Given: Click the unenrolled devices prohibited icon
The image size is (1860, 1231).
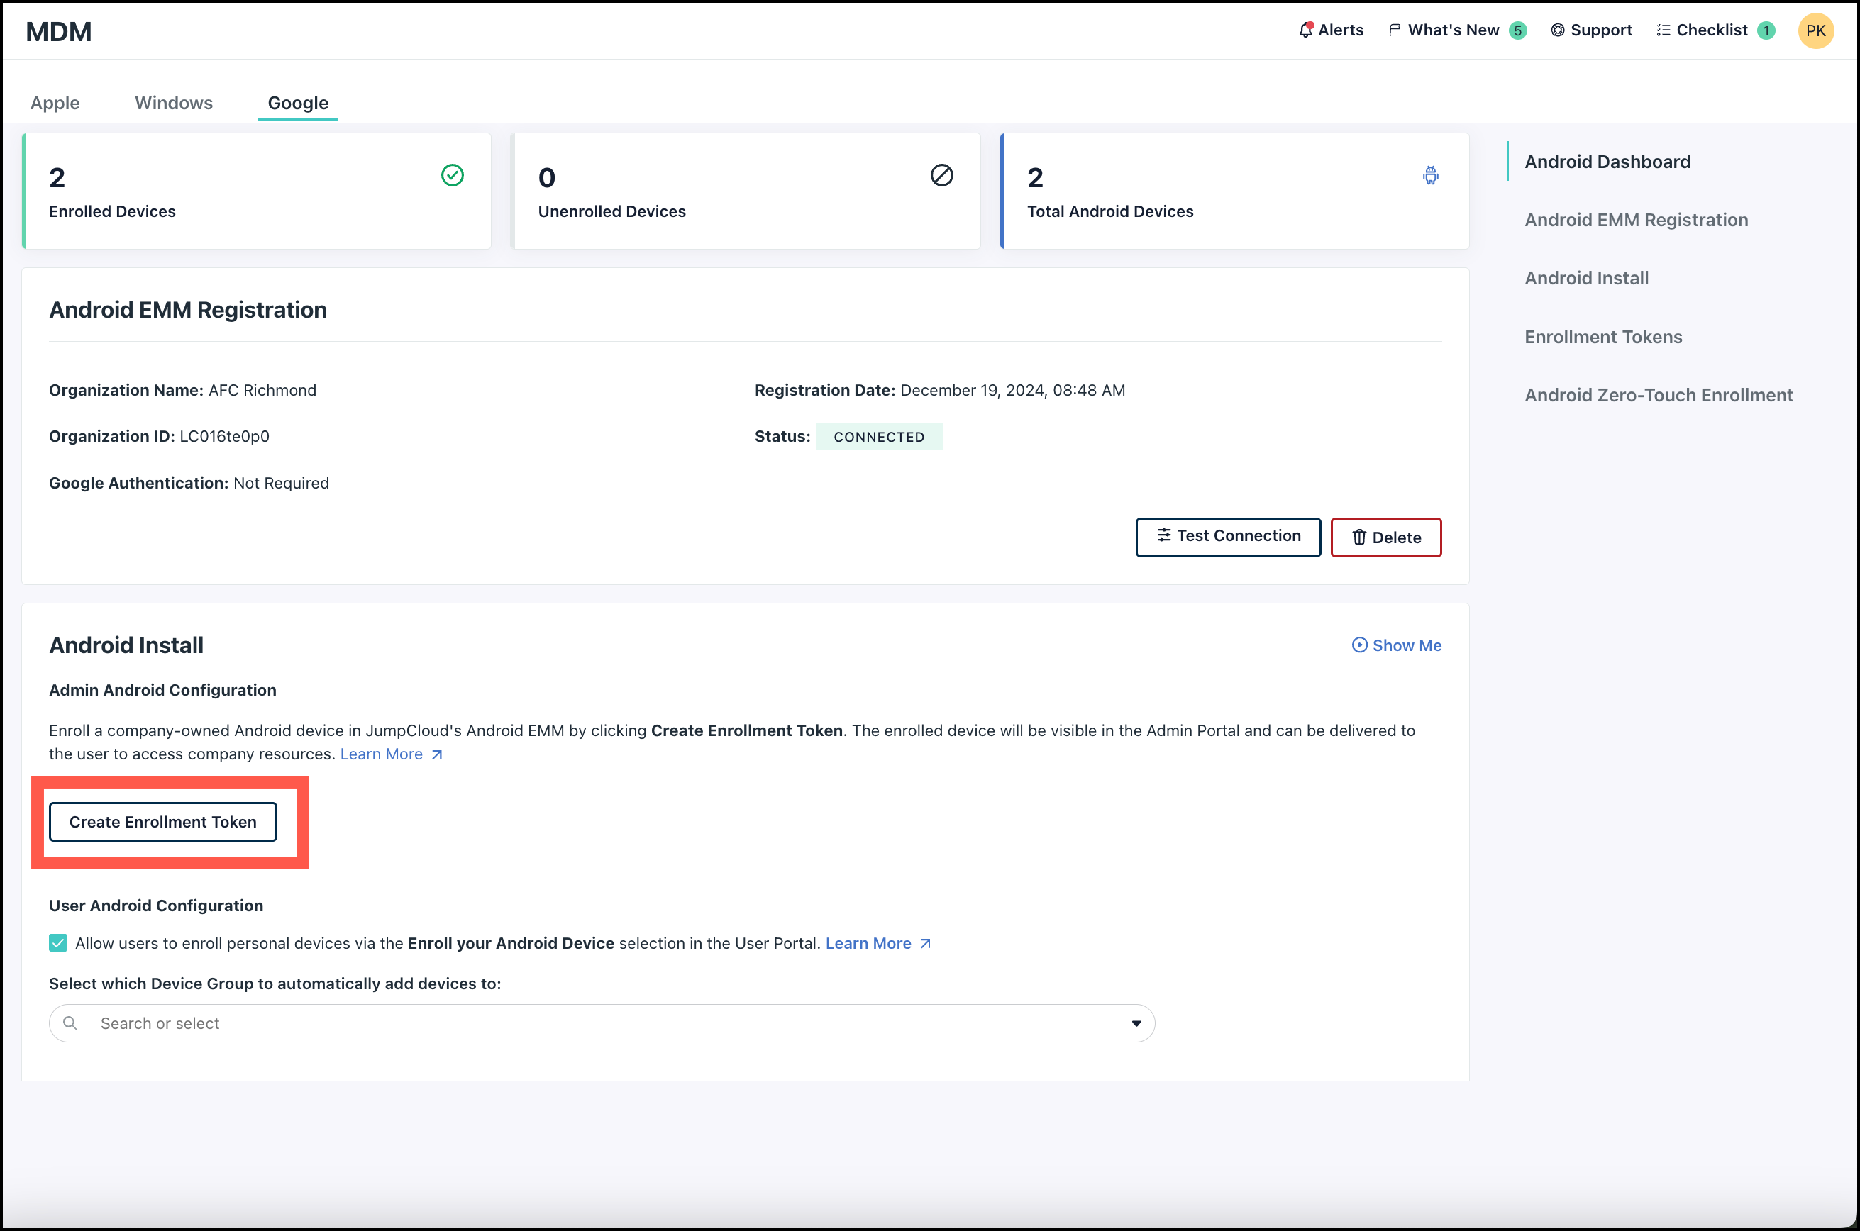Looking at the screenshot, I should point(941,175).
